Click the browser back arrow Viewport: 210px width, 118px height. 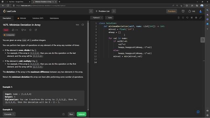coord(3,6)
